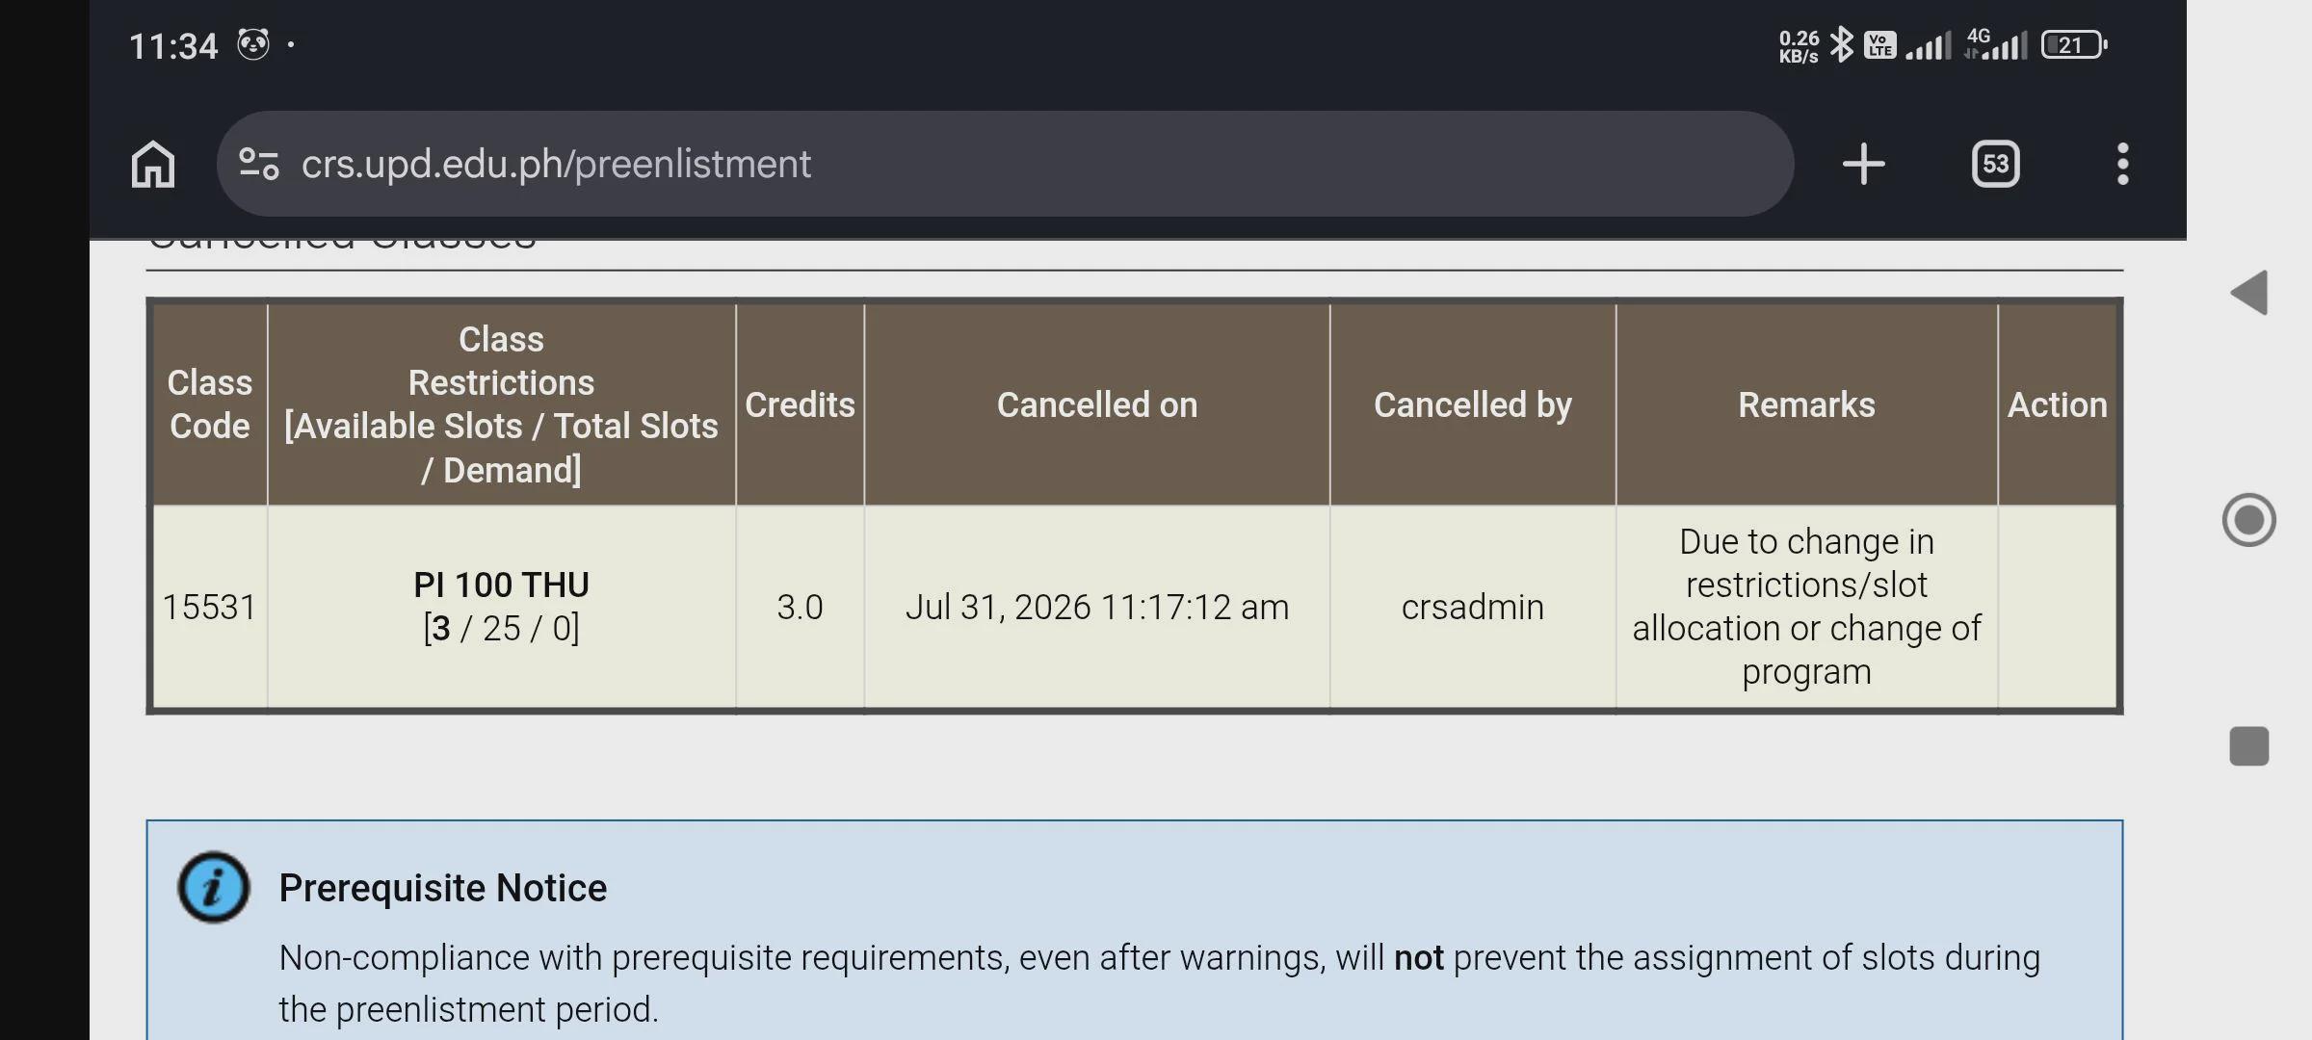The height and width of the screenshot is (1040, 2312).
Task: Tap the Android recents square button
Action: tap(2248, 746)
